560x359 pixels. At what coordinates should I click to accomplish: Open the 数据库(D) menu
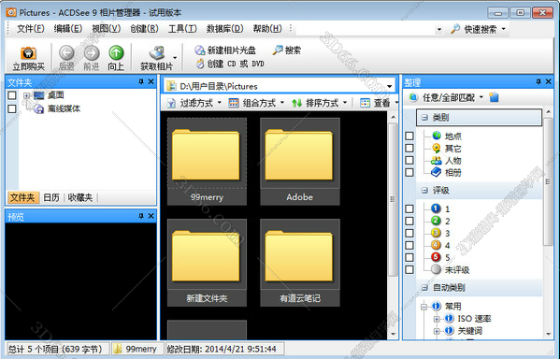[225, 29]
